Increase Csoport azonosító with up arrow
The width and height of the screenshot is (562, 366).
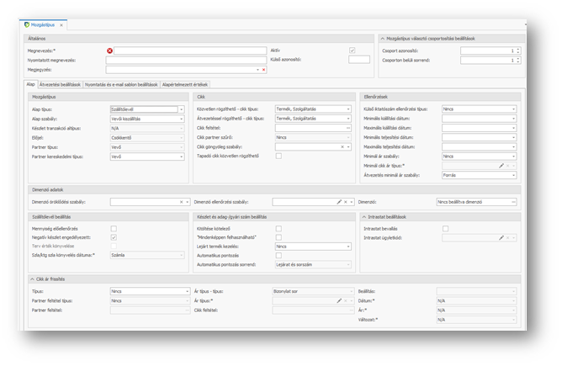(x=517, y=49)
